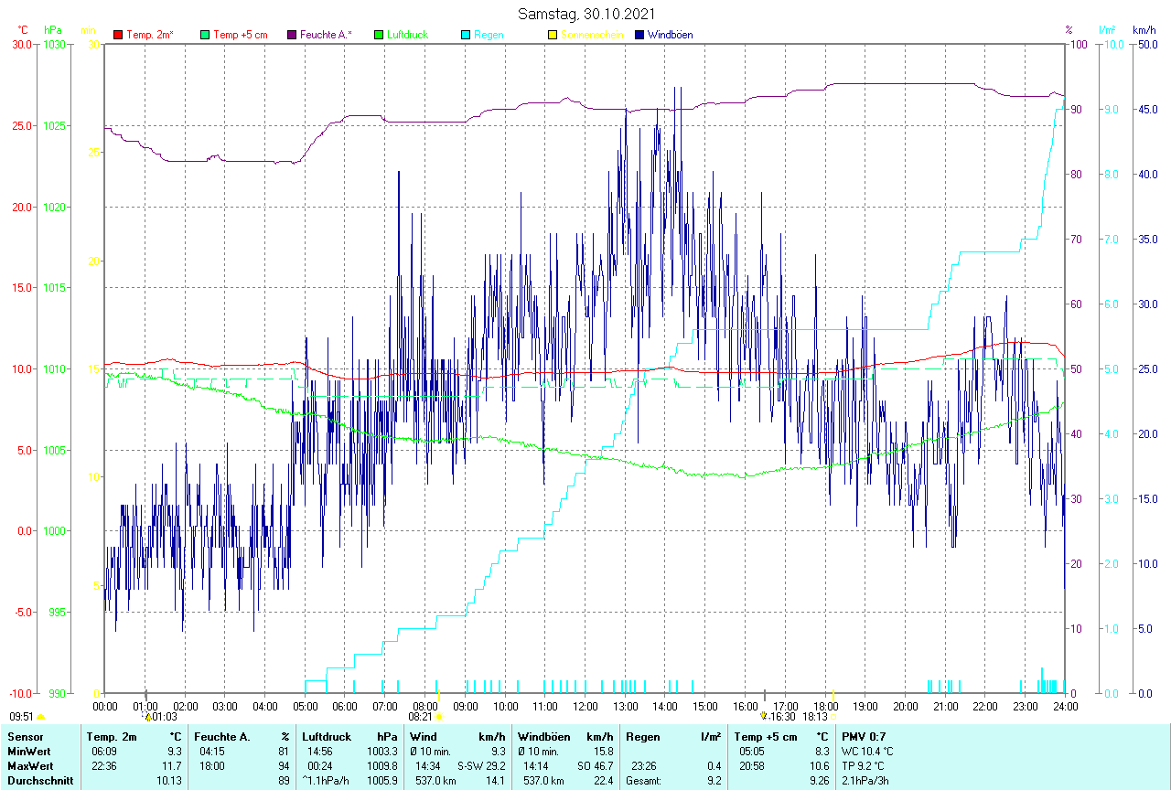1171x790 pixels.
Task: Click the rain time '23:26'
Action: pos(644,765)
